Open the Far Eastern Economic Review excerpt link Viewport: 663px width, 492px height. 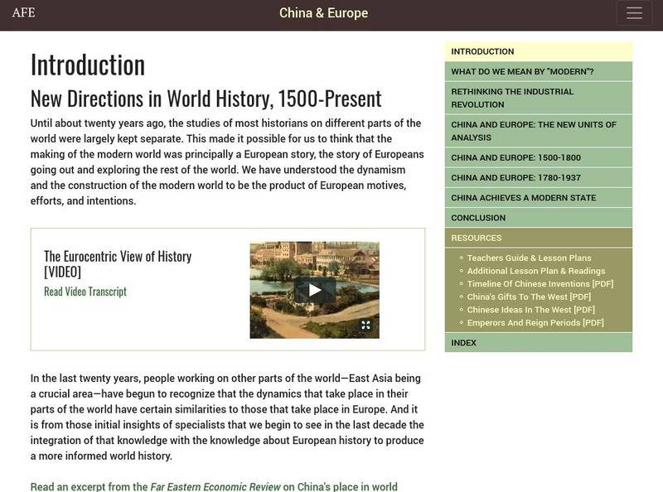coord(214,486)
